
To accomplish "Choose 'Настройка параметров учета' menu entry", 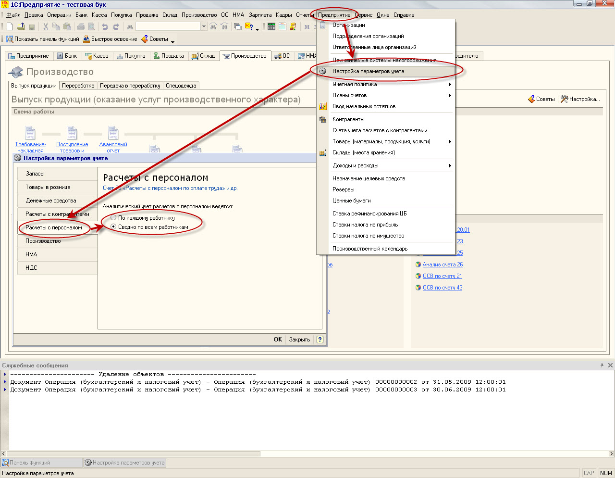I will point(368,71).
